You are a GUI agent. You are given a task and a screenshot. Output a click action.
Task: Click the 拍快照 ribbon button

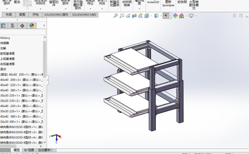tap(182, 3)
